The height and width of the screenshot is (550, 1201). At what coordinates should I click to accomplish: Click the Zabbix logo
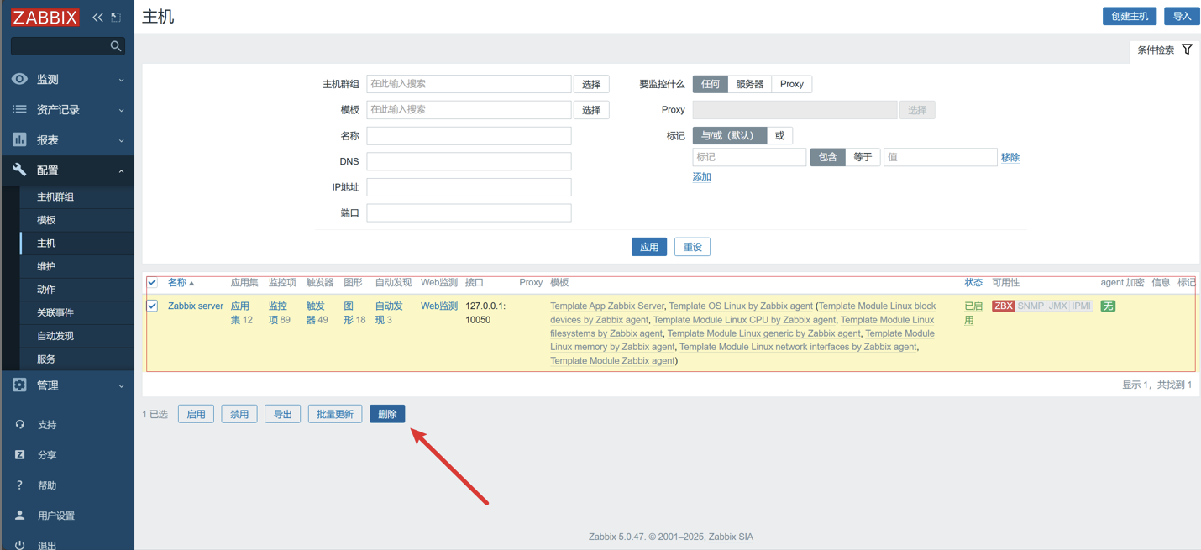(45, 17)
